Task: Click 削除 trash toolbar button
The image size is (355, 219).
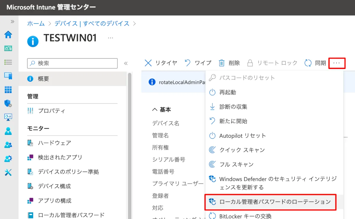Action: [x=229, y=63]
